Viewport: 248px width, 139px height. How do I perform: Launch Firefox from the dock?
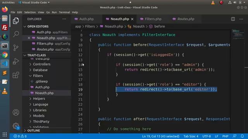click(x=5, y=9)
